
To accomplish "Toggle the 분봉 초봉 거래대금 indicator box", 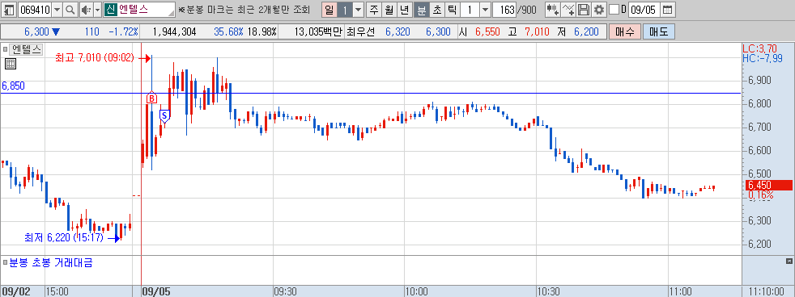I will (5, 262).
